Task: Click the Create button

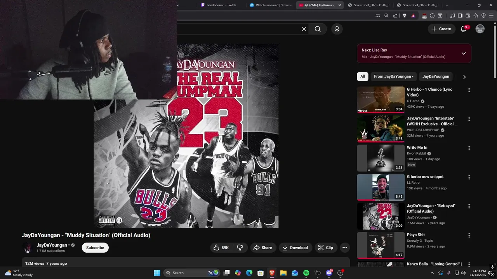Action: tap(441, 29)
